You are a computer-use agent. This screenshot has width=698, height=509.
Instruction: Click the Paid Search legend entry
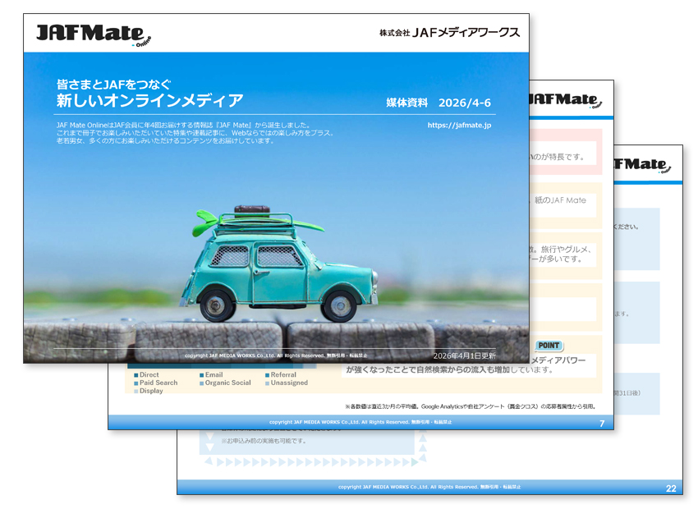pos(156,383)
